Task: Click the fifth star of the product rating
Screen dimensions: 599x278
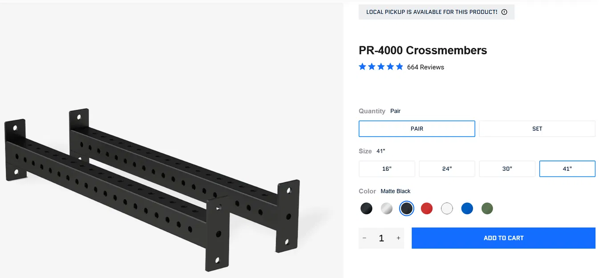Action: [x=399, y=66]
